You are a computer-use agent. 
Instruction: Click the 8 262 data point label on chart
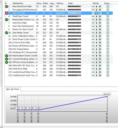(x=38, y=108)
